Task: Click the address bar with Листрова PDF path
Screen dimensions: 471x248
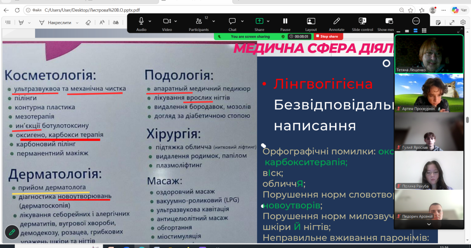Action: click(92, 10)
